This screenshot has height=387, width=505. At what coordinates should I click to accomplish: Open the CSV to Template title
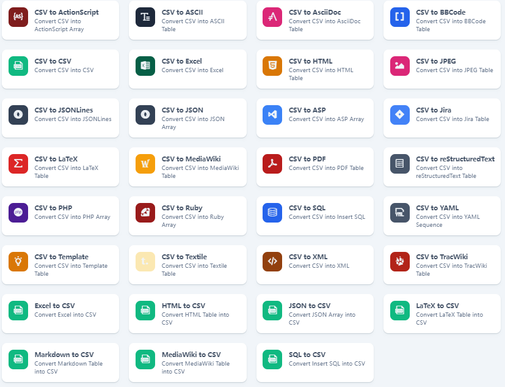[x=61, y=257]
